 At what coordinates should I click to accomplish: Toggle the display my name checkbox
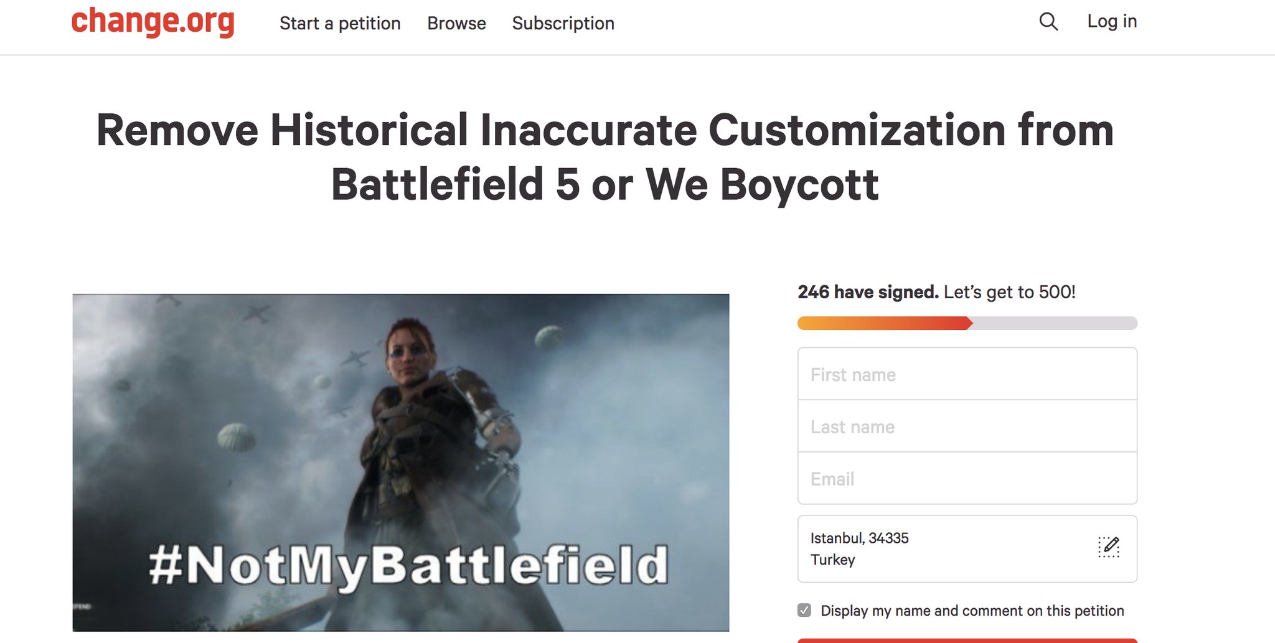(804, 611)
